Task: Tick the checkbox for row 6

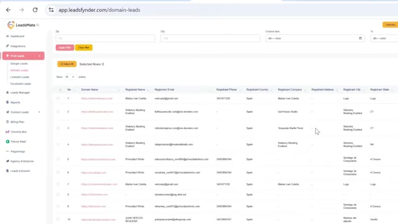Action: (x=58, y=172)
